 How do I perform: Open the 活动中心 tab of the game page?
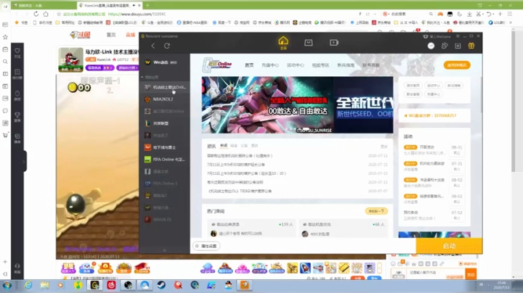[x=296, y=65]
